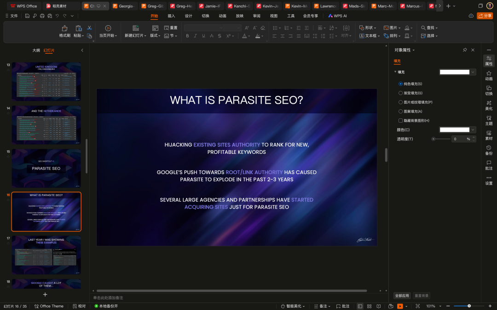
Task: Click Apply to All (全部应用) button
Action: (x=402, y=296)
